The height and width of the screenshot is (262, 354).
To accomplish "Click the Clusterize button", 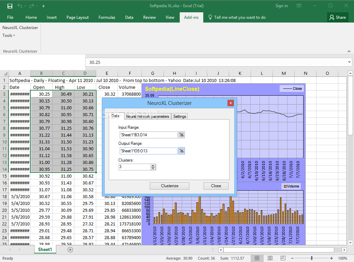I will 169,186.
